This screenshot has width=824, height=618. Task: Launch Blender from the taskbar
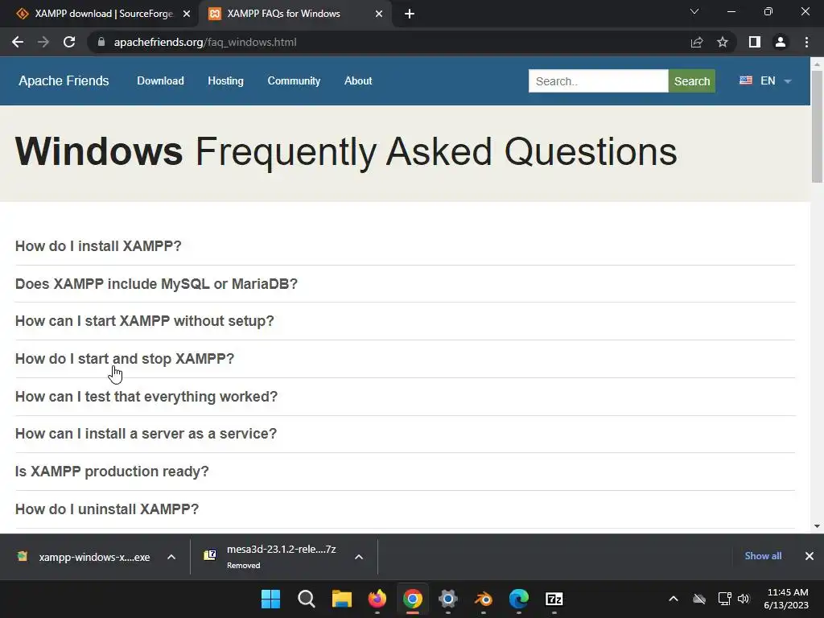484,599
